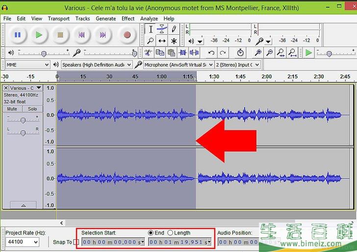
Task: Click the Cut (scissors) icon
Action: pyautogui.click(x=148, y=53)
